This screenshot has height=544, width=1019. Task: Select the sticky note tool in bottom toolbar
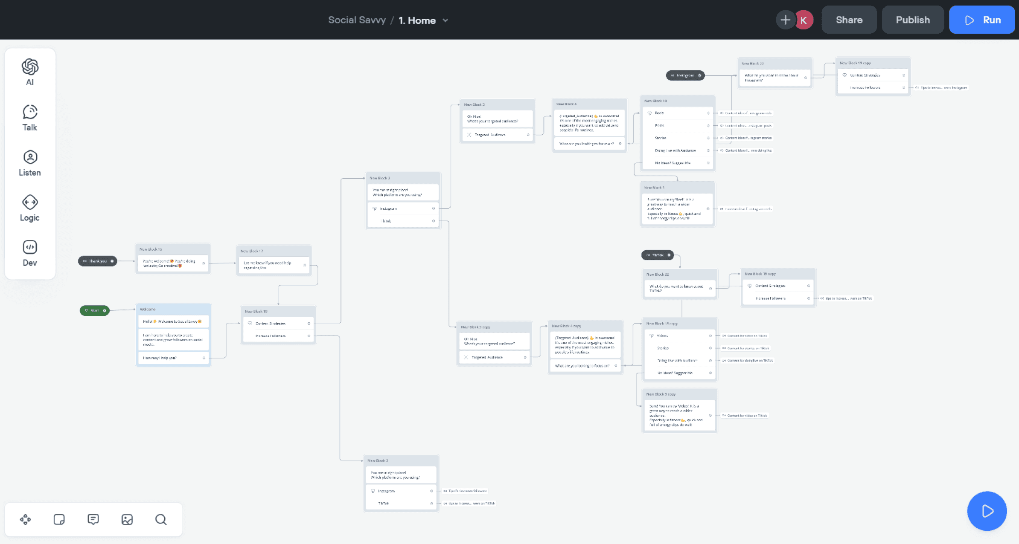pos(59,519)
